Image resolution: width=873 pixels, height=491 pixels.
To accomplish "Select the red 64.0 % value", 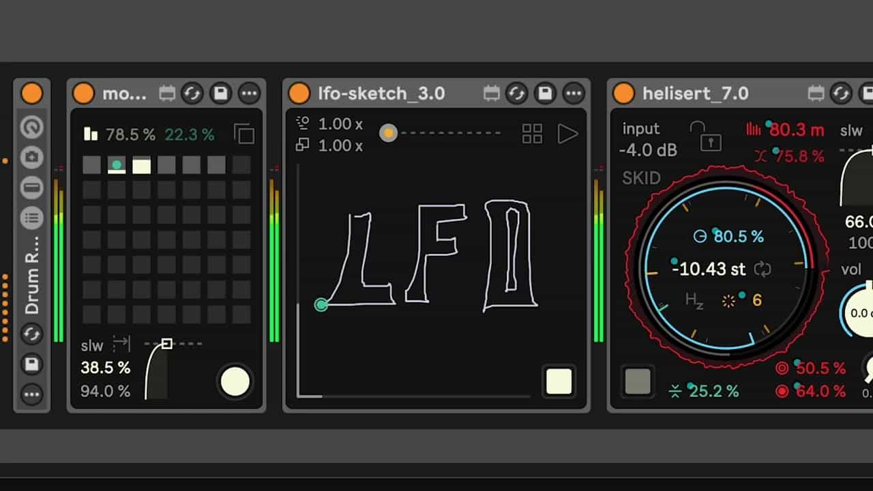I will (x=821, y=391).
